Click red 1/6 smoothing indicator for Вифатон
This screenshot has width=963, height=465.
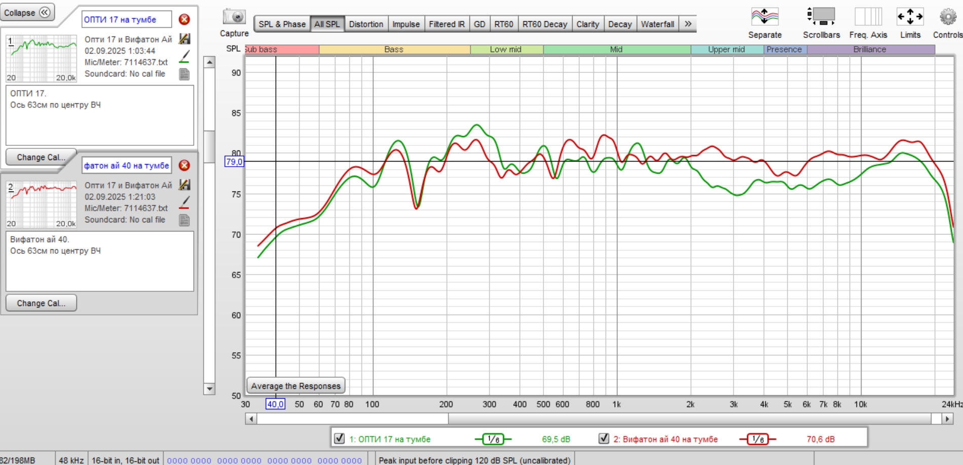point(758,439)
